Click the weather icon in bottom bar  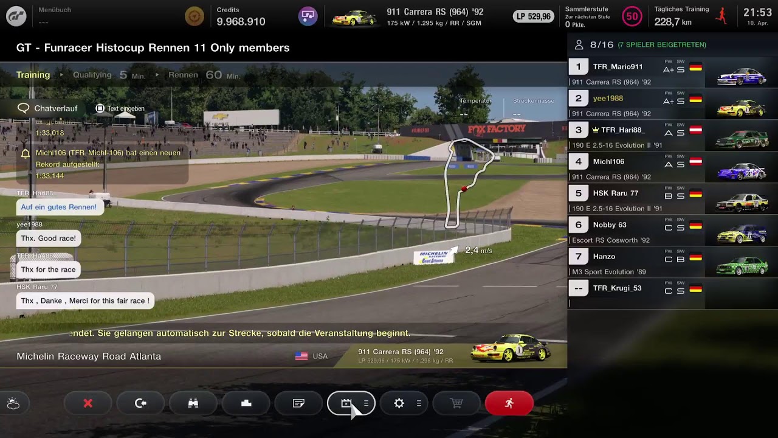13,403
